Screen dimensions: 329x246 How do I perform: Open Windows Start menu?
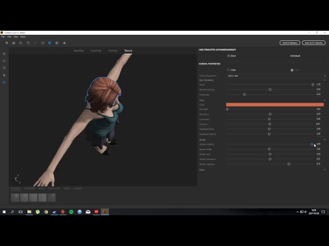pos(4,212)
